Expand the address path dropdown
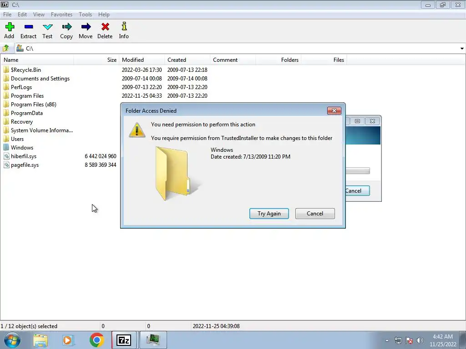The width and height of the screenshot is (466, 349). [462, 48]
